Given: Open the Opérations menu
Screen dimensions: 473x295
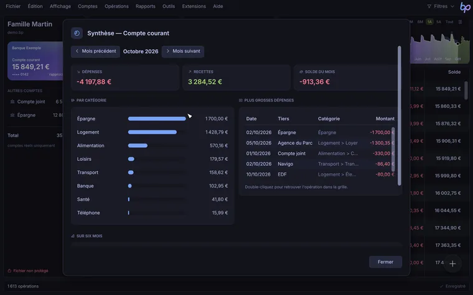Looking at the screenshot, I should [116, 6].
